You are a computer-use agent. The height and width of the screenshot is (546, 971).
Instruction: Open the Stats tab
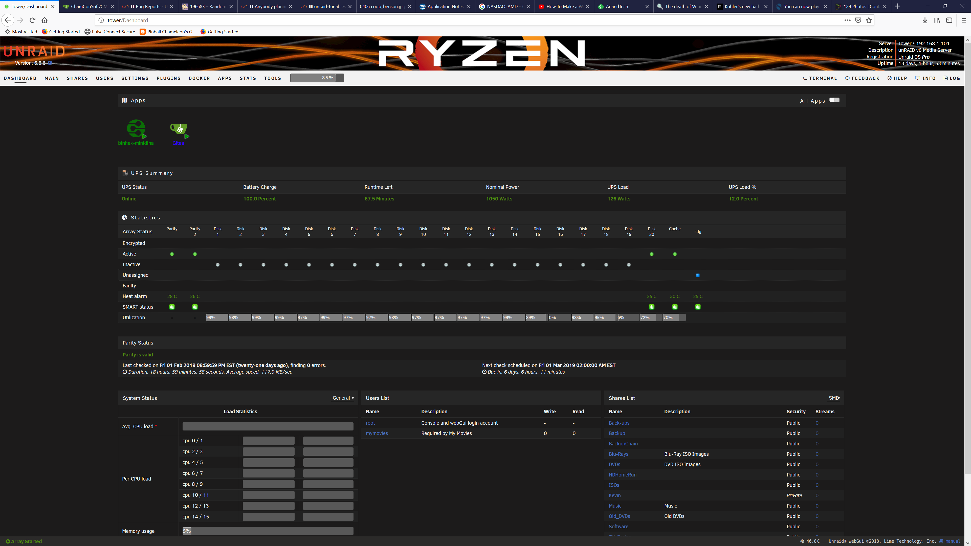tap(248, 78)
